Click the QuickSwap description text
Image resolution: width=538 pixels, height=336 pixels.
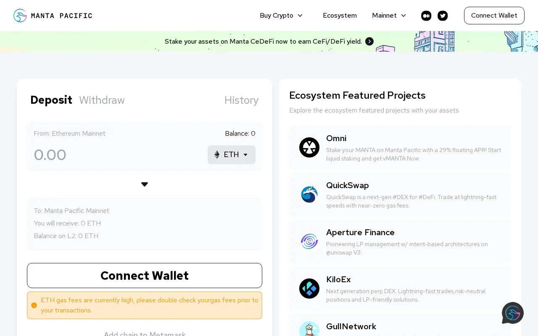(x=411, y=201)
